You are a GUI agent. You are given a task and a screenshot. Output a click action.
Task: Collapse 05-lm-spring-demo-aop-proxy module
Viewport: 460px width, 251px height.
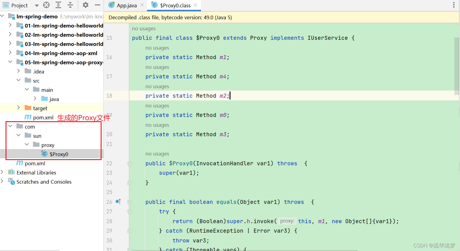pyautogui.click(x=10, y=62)
